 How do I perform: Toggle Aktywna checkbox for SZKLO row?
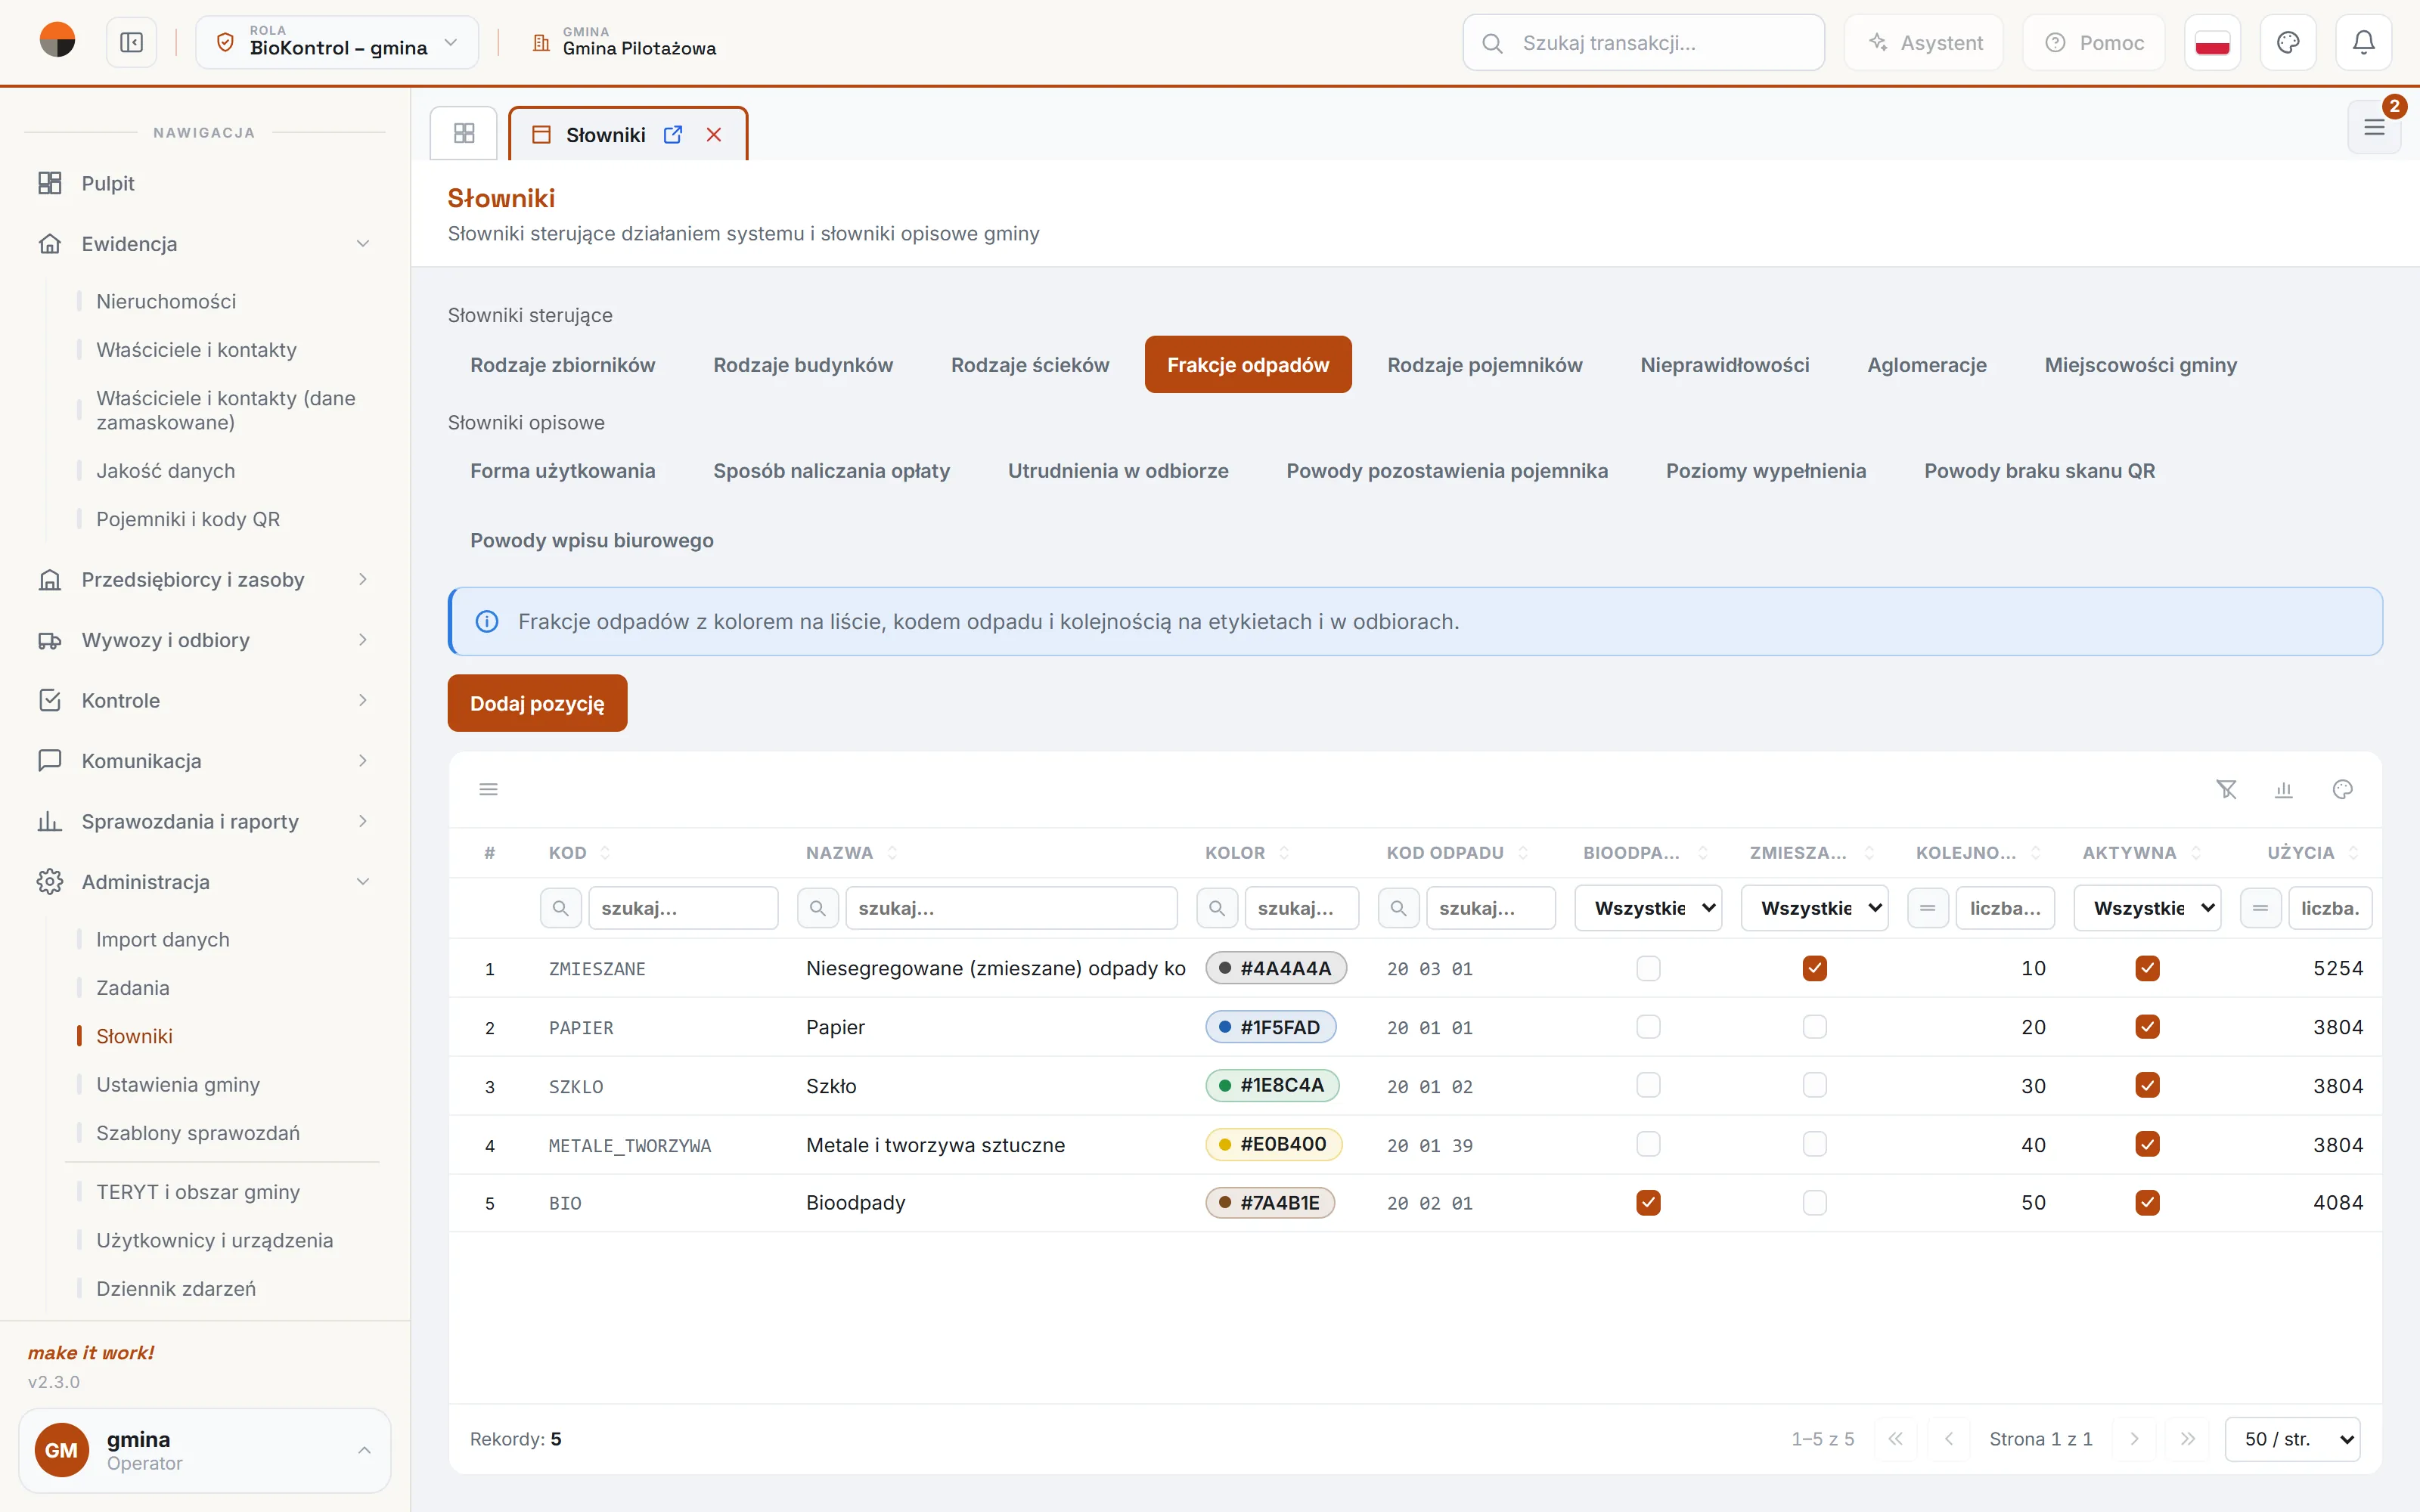2147,1086
